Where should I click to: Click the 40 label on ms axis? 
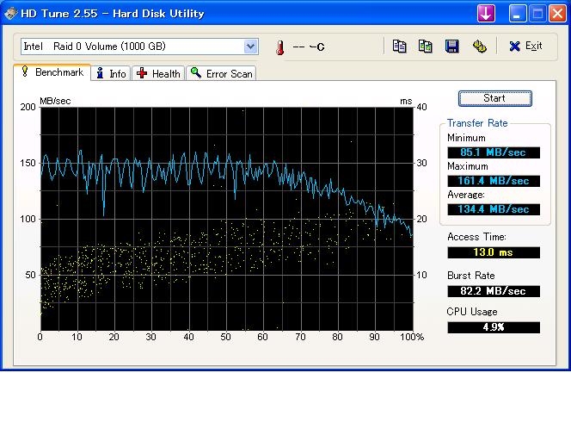[421, 107]
